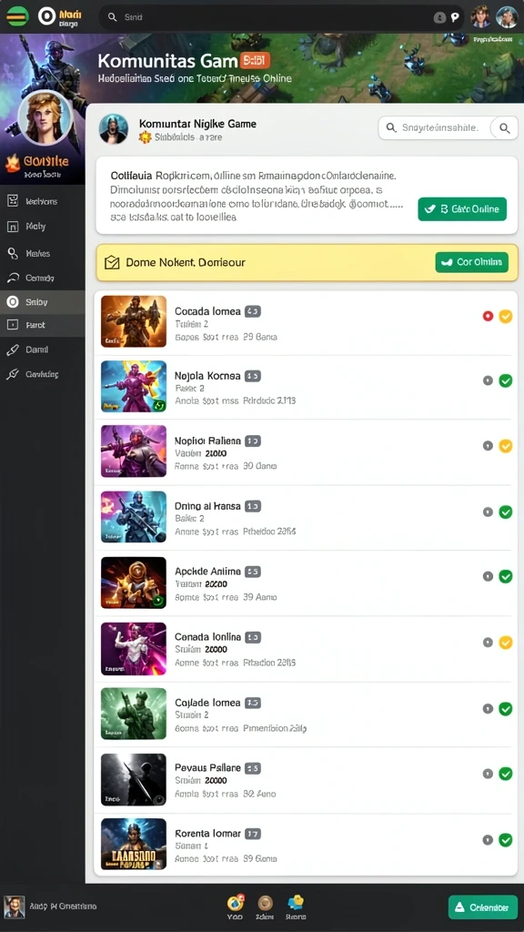Toggle the yellow check on Cocada Iomea row
Screen dimensions: 524x932
pos(506,316)
